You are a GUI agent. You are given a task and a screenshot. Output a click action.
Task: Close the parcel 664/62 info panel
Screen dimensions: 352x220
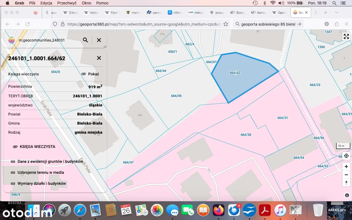point(99,58)
